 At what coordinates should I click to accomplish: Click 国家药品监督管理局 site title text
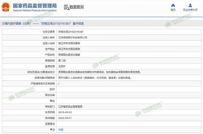pos(35,6)
